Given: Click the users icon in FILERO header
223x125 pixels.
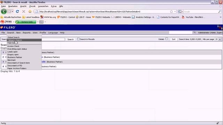Looking at the screenshot, I should pos(220,27).
